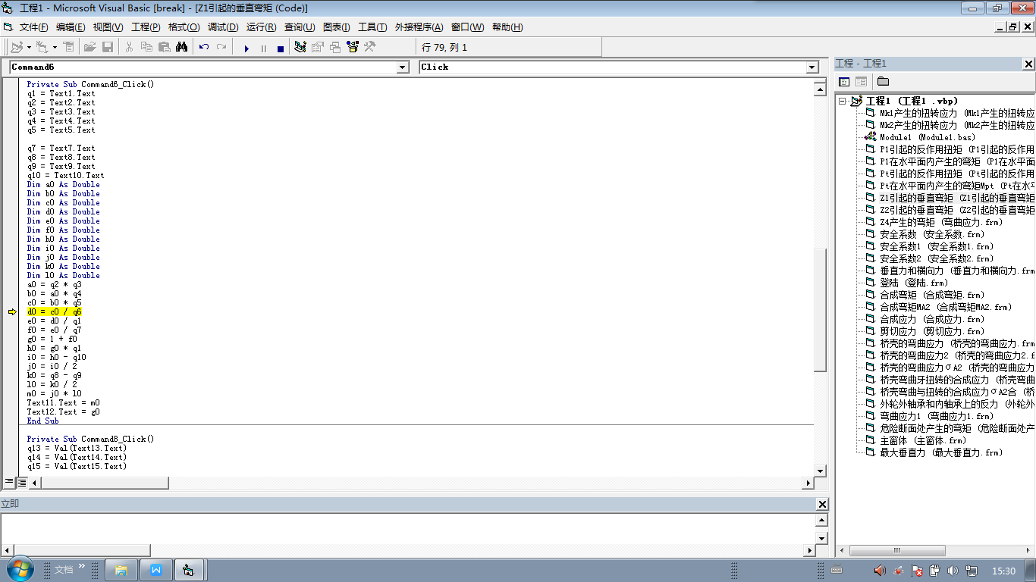Viewport: 1036px width, 582px height.
Task: Click the Add Standard EXE project icon
Action: (x=17, y=47)
